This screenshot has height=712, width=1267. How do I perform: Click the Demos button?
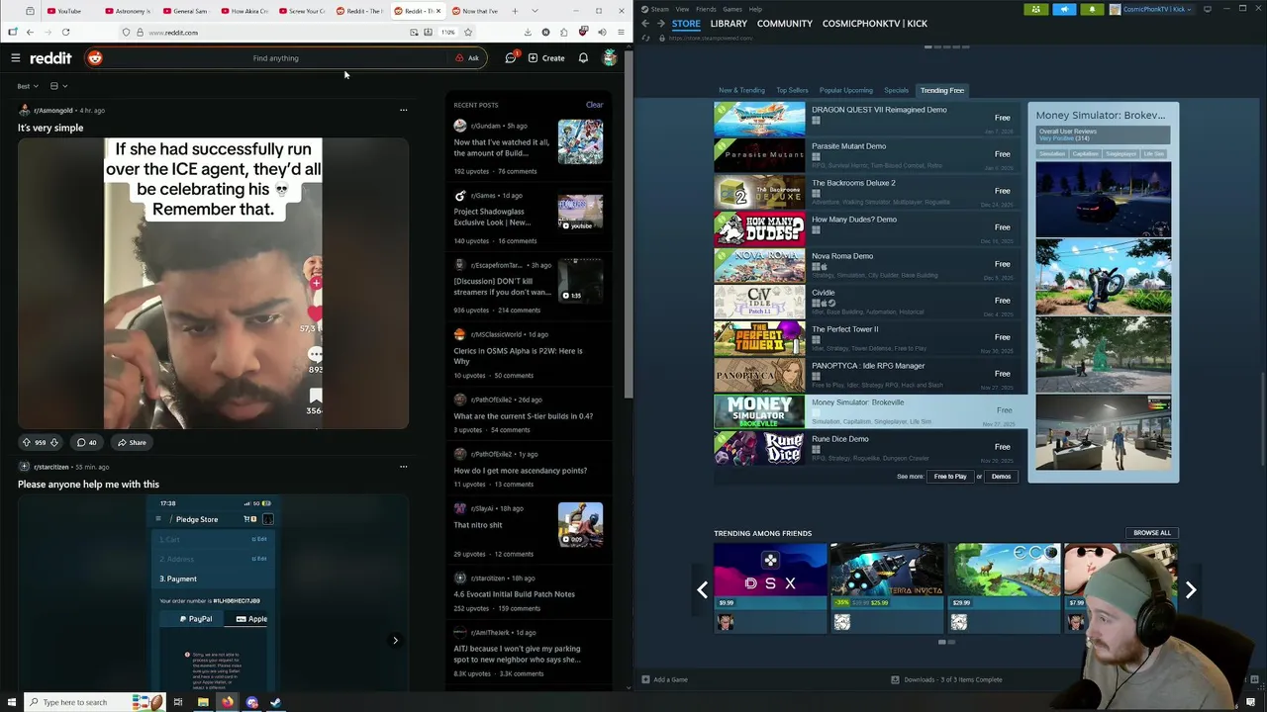click(x=1001, y=477)
